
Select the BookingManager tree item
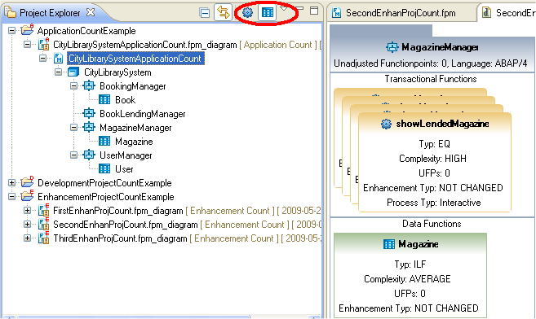pyautogui.click(x=133, y=86)
